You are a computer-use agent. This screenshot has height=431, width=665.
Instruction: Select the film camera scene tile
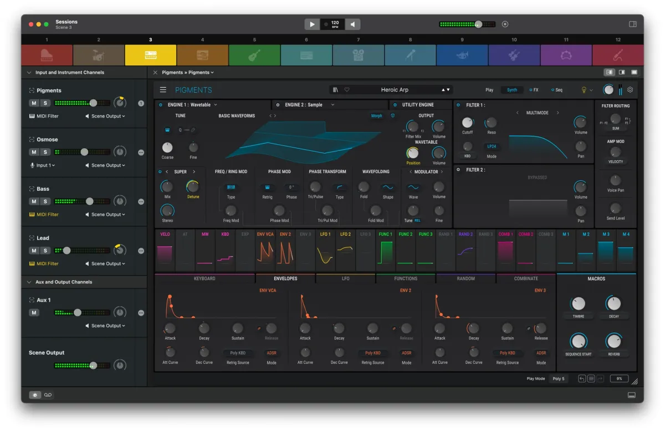358,55
